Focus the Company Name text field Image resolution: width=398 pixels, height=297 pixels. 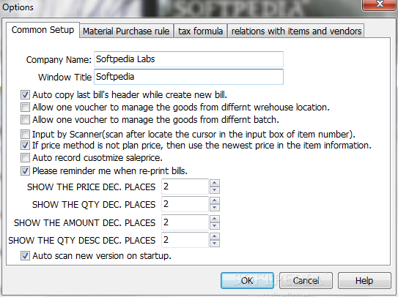click(x=188, y=59)
